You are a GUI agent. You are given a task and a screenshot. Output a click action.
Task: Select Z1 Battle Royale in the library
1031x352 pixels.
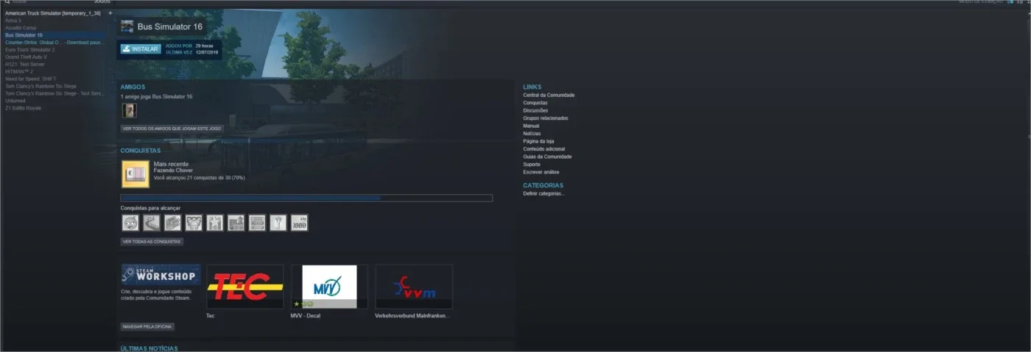pos(24,108)
